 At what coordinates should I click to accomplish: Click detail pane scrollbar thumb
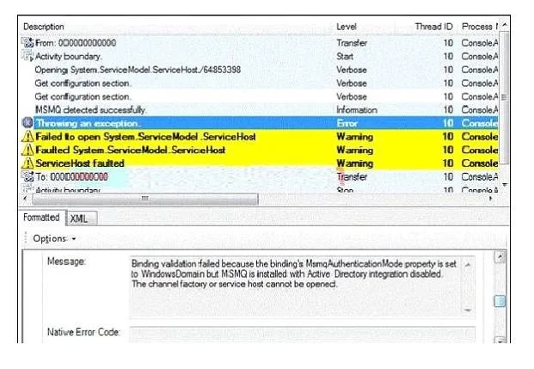pyautogui.click(x=500, y=301)
